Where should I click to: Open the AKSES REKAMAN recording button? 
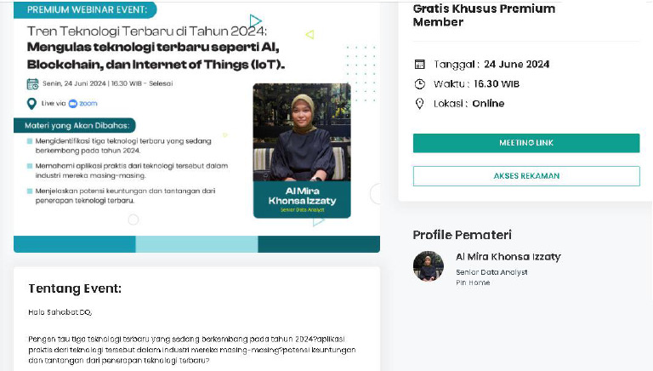click(x=526, y=176)
